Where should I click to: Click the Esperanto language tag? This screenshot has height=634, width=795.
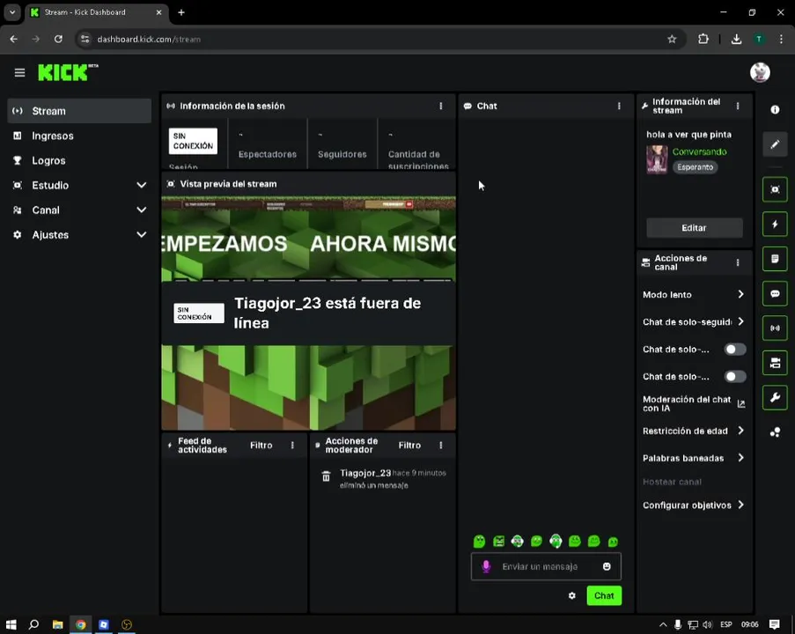pos(696,167)
